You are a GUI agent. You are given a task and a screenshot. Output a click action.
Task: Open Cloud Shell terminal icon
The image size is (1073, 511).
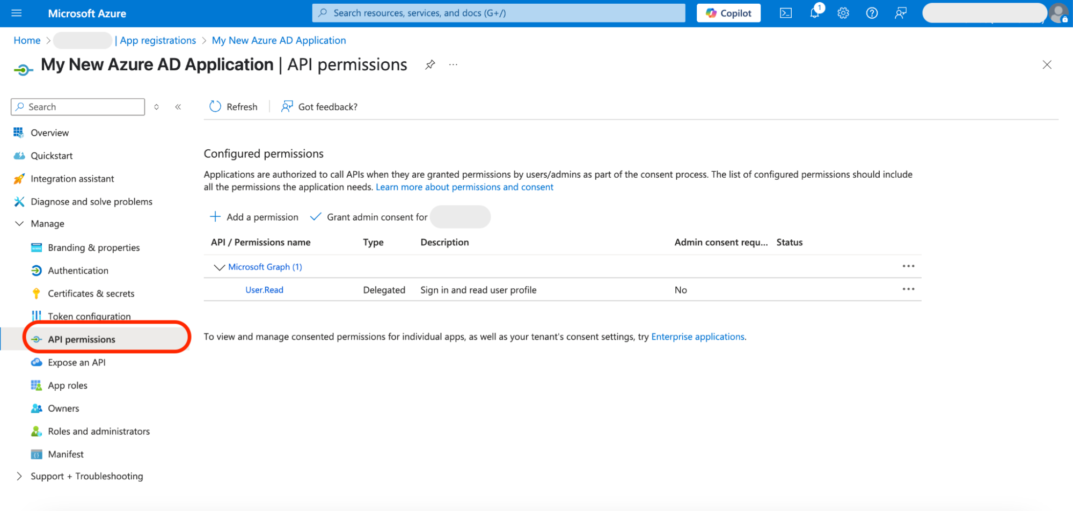pos(786,13)
